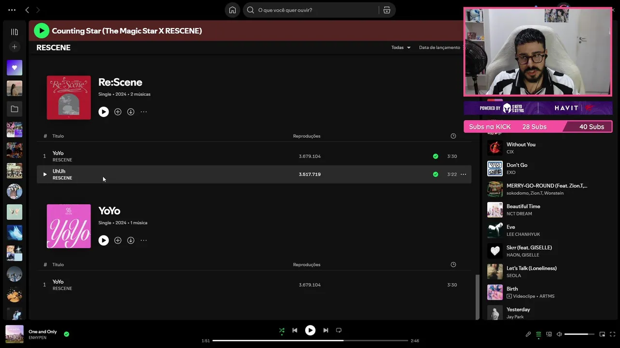The width and height of the screenshot is (620, 348).
Task: Open the Browse icon in search bar
Action: pos(387,10)
